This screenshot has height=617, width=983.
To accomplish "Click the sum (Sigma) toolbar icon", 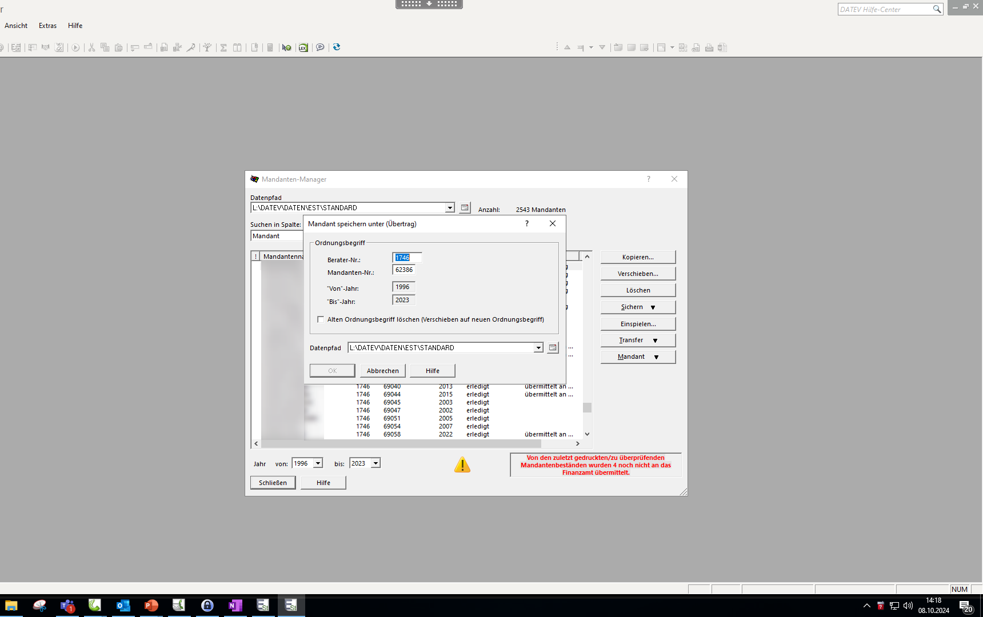I will pyautogui.click(x=223, y=47).
